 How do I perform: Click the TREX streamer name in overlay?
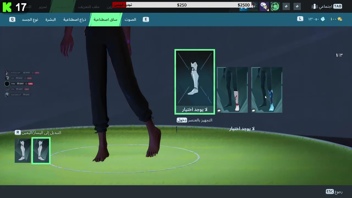13,84
